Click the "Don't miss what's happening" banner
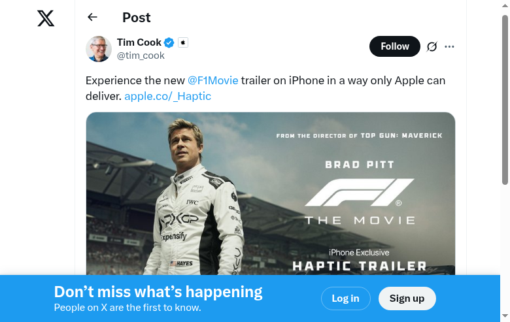 158,292
